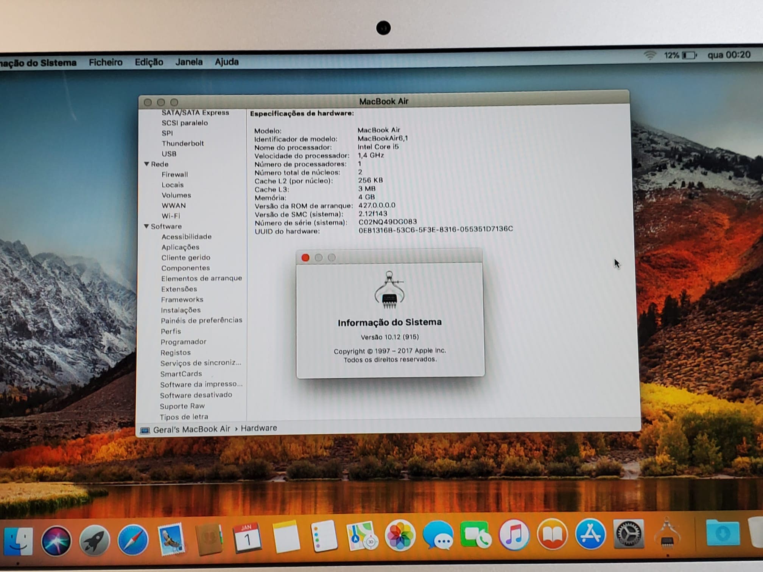
Task: Launch Siri from the Dock
Action: pos(56,541)
